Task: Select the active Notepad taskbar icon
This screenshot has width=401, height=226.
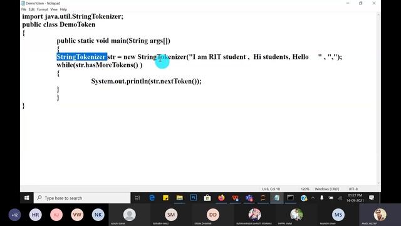Action: 277,198
